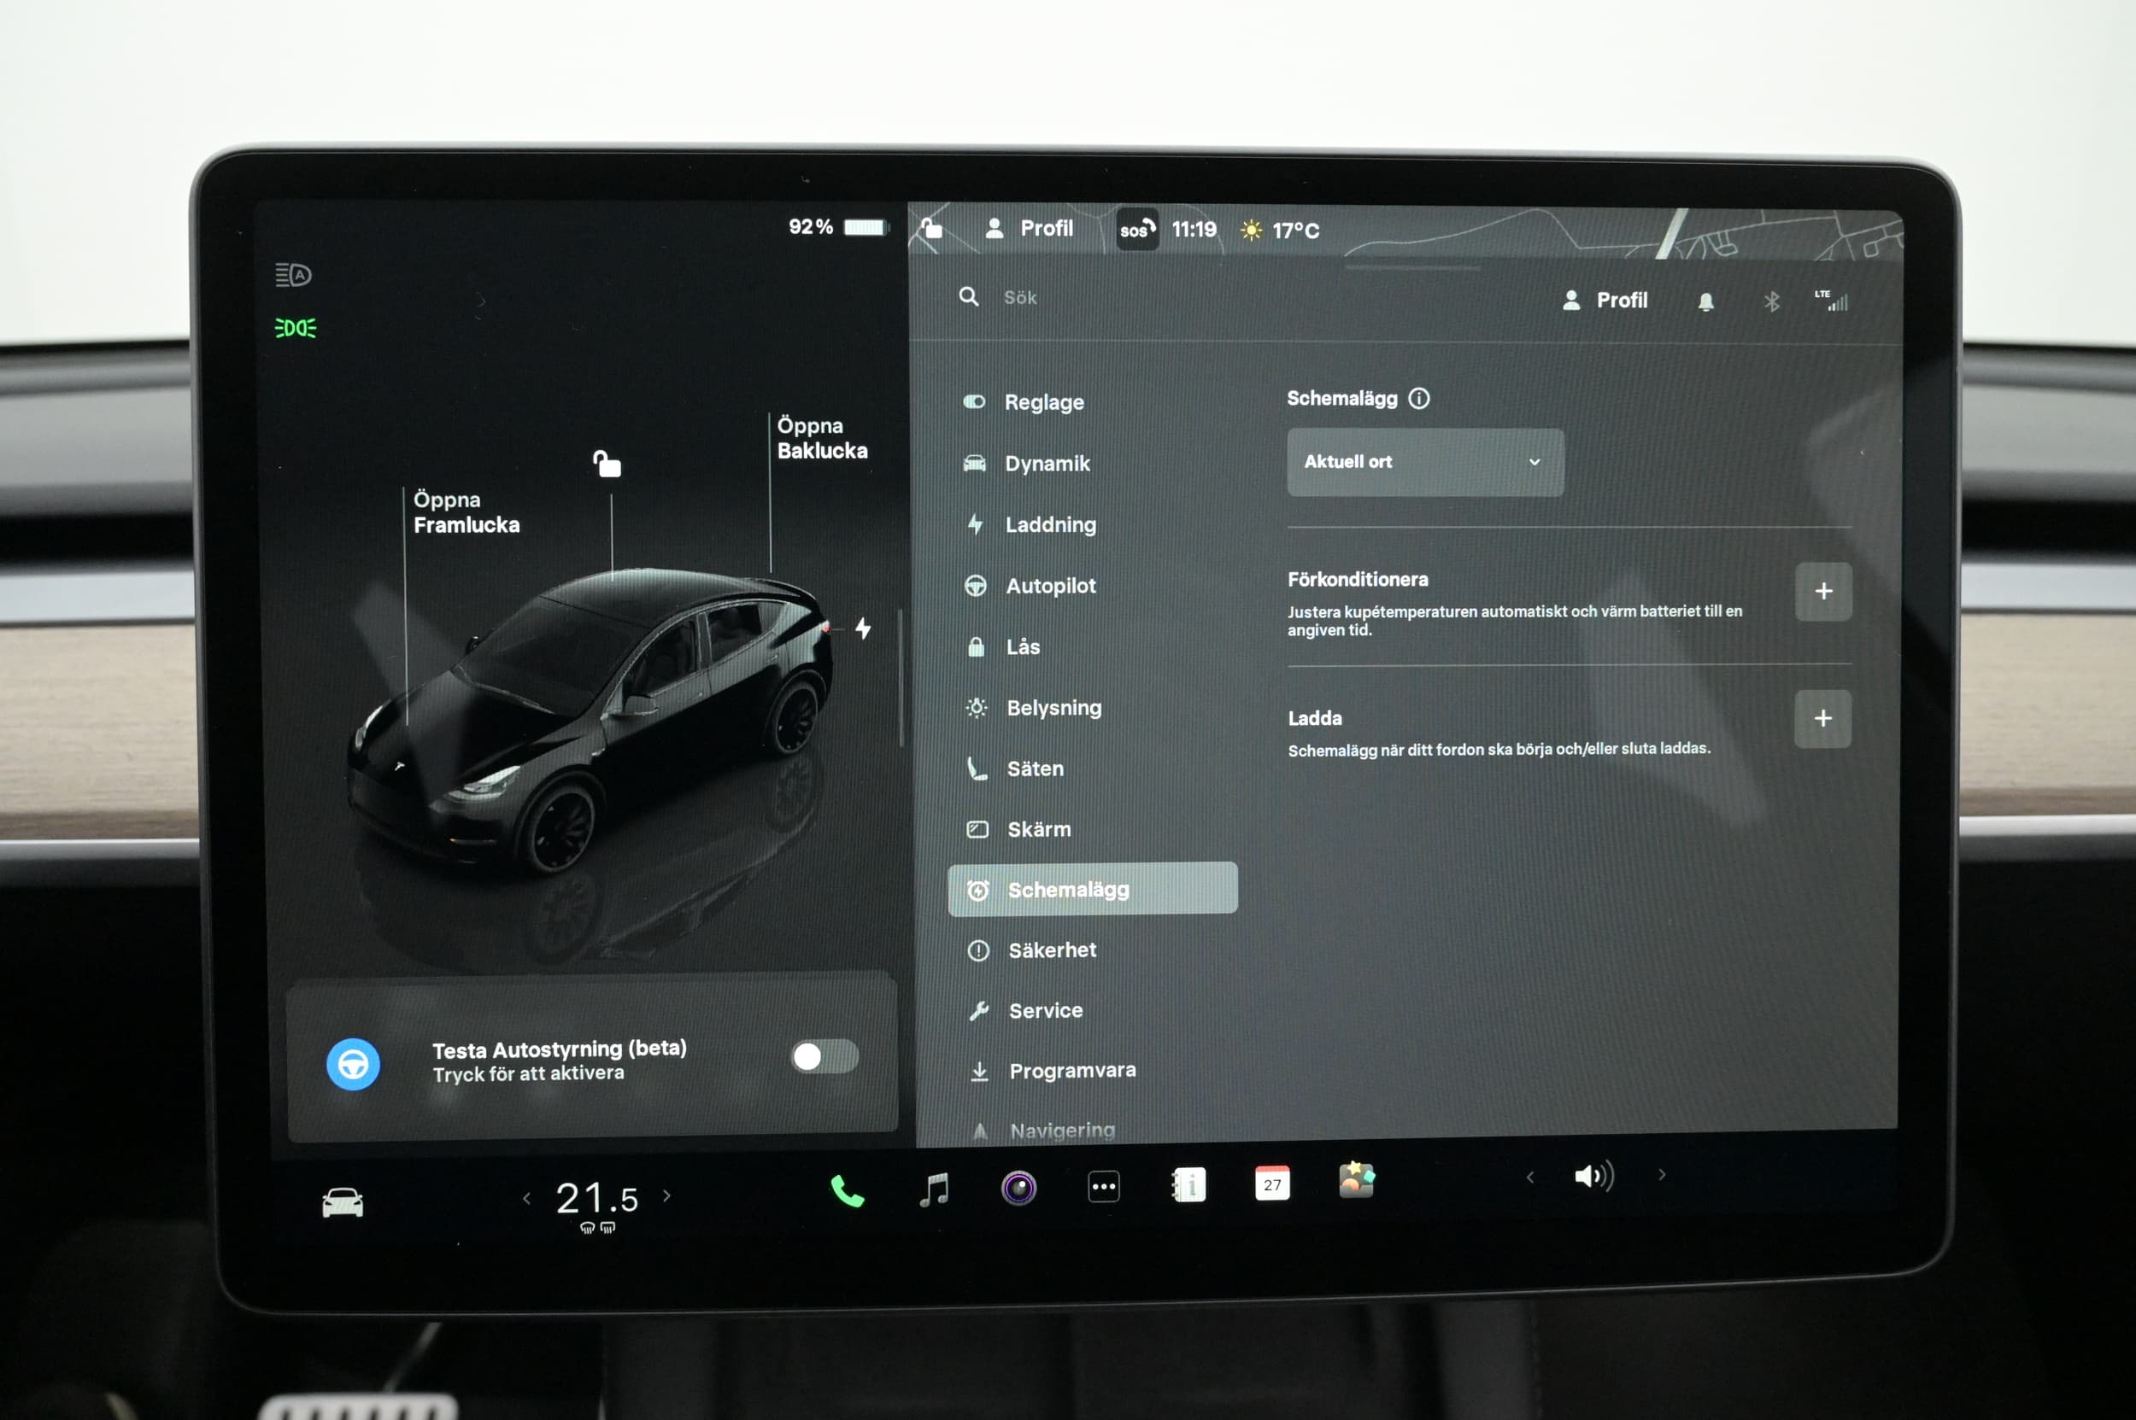Enable Testa Autostyrning (beta) switch
This screenshot has width=2136, height=1420.
pyautogui.click(x=824, y=1056)
